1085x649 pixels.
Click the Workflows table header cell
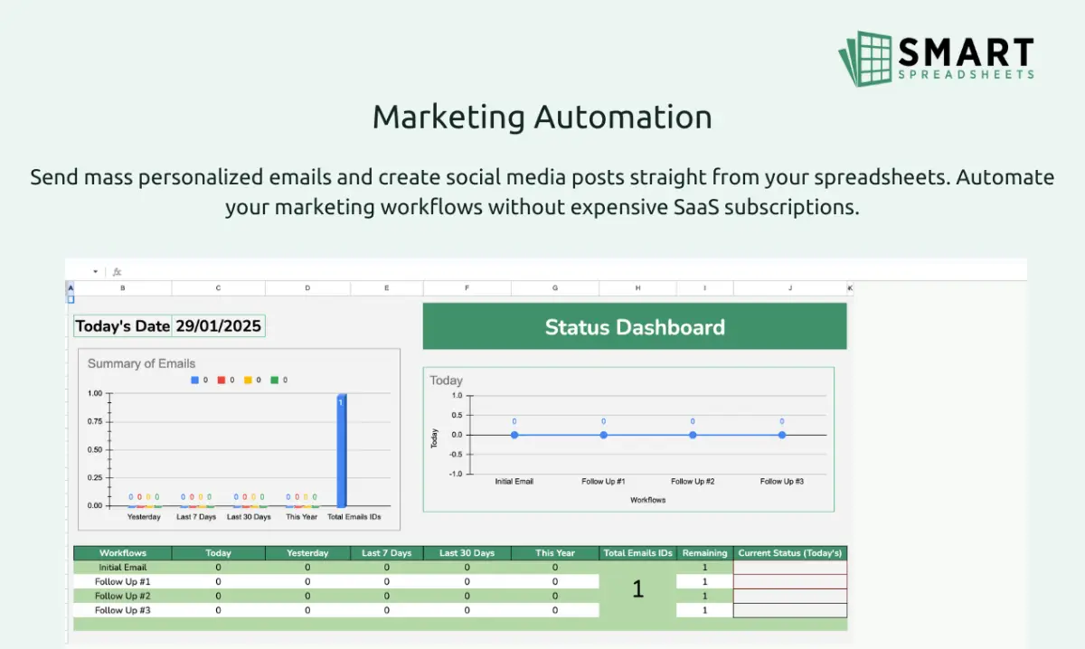[123, 552]
